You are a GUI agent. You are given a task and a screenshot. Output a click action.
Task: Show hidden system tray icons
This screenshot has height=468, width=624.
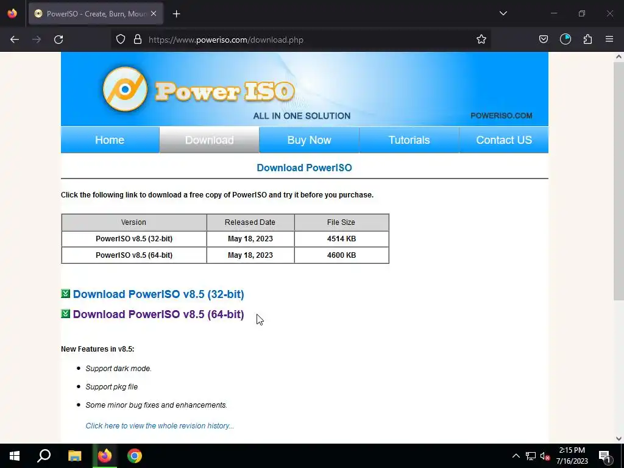click(516, 456)
